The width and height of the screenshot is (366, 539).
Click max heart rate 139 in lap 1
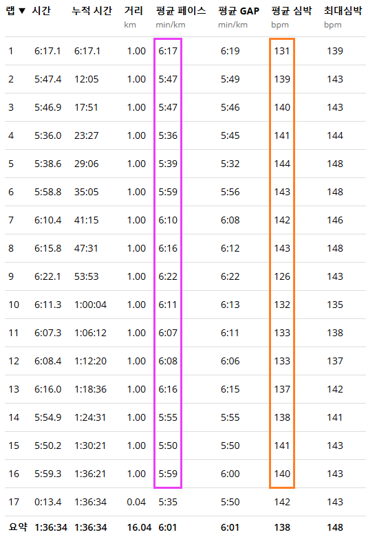pos(335,51)
